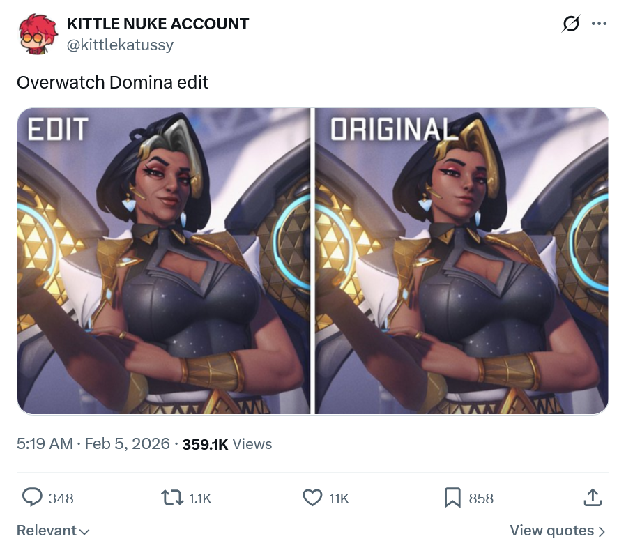
Task: Click the 5:19 AM Feb 5, 2026 timestamp
Action: pyautogui.click(x=93, y=443)
